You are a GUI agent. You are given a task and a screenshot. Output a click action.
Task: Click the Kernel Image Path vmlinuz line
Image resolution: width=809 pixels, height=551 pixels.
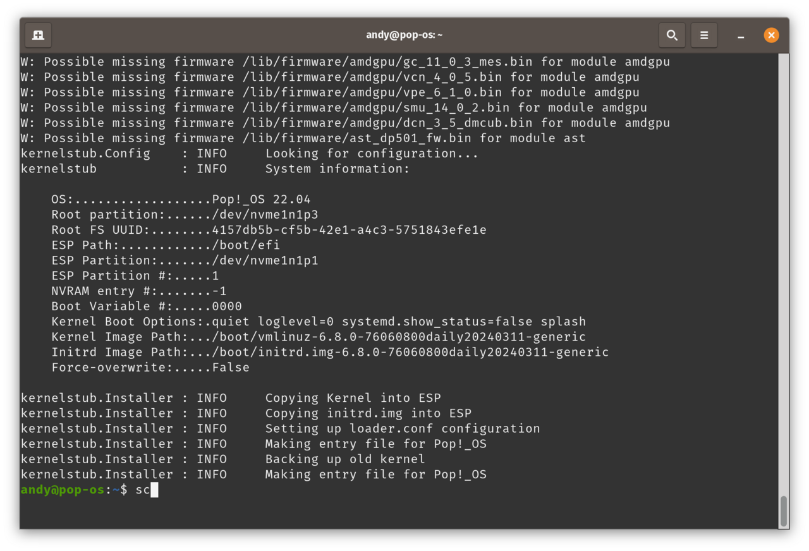319,337
